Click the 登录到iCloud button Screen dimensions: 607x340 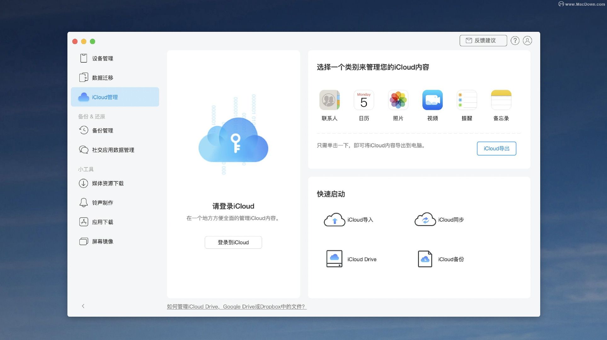click(233, 242)
